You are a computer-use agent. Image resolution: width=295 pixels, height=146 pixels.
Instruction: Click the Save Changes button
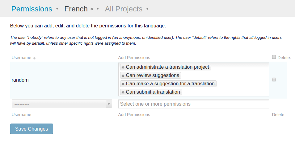coord(32,129)
